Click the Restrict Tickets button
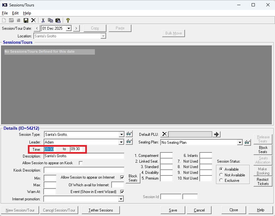The width and height of the screenshot is (275, 216). [263, 181]
